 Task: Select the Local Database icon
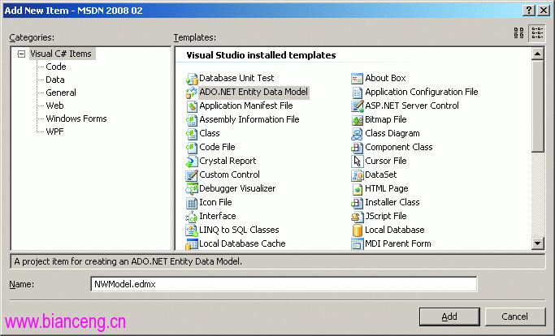358,230
